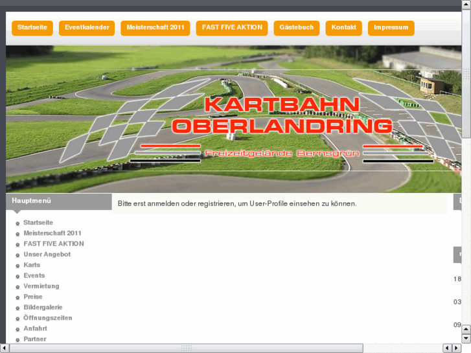Viewport: 471px width, 353px height.
Task: Open Meisterschaft 2011 in the top navigation
Action: tap(155, 28)
